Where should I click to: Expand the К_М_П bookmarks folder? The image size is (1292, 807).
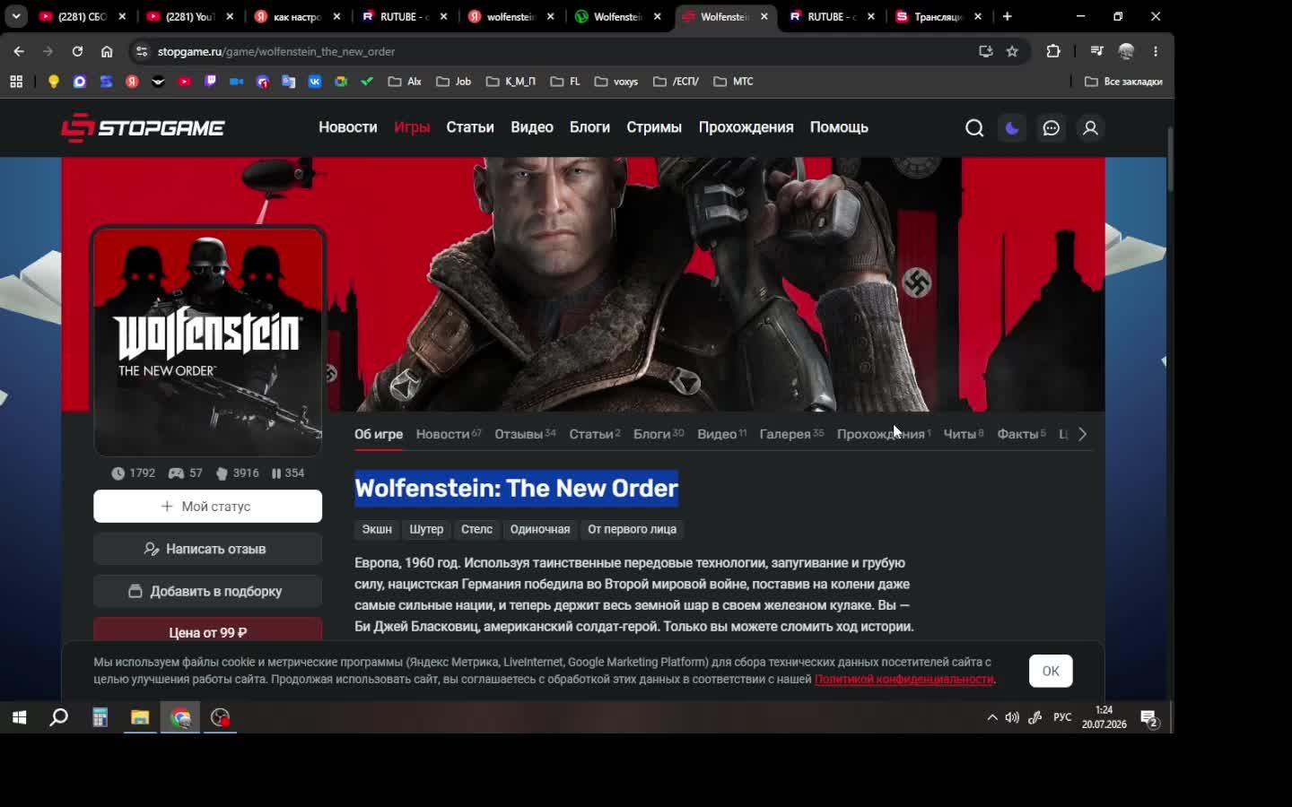(x=511, y=82)
